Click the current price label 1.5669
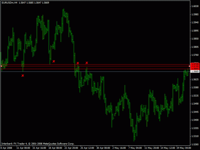200x150 pixels. (195, 71)
